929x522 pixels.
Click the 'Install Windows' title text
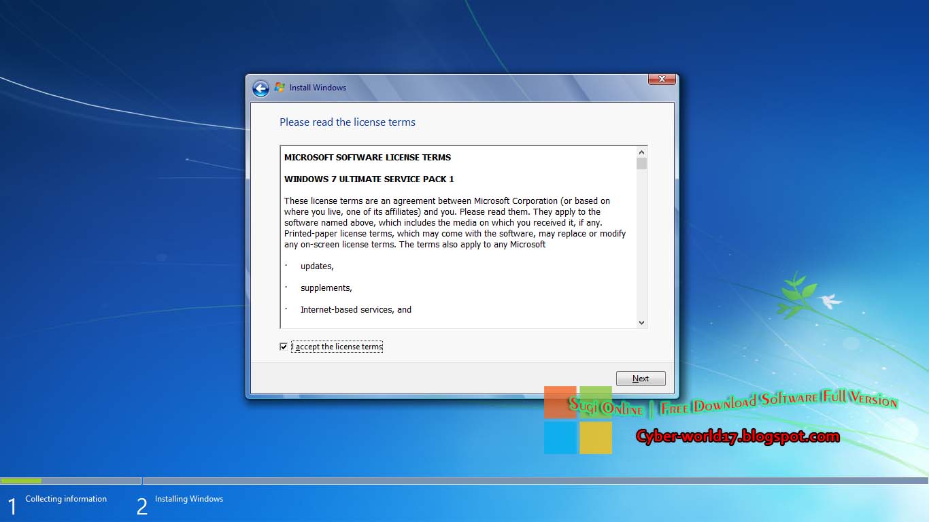[x=318, y=88]
